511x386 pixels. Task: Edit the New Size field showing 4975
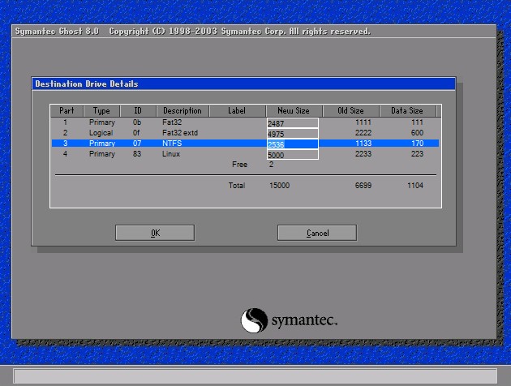[x=292, y=134]
